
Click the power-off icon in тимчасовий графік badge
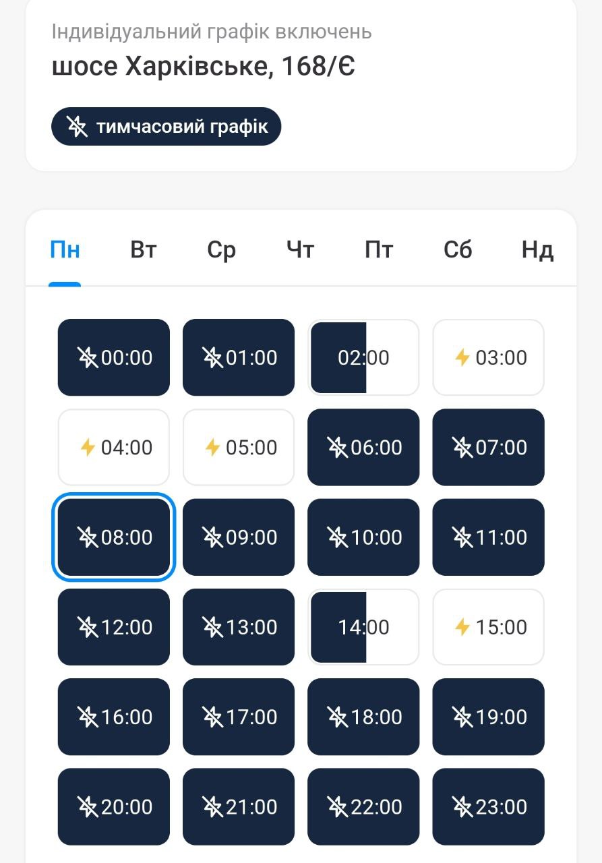[x=77, y=127]
